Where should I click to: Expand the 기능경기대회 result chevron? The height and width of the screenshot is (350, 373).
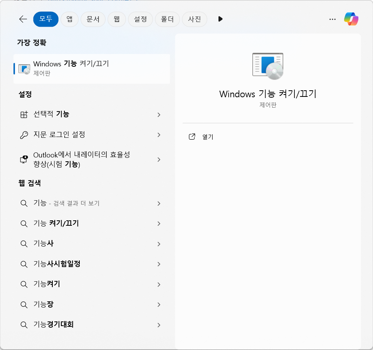[x=159, y=325]
